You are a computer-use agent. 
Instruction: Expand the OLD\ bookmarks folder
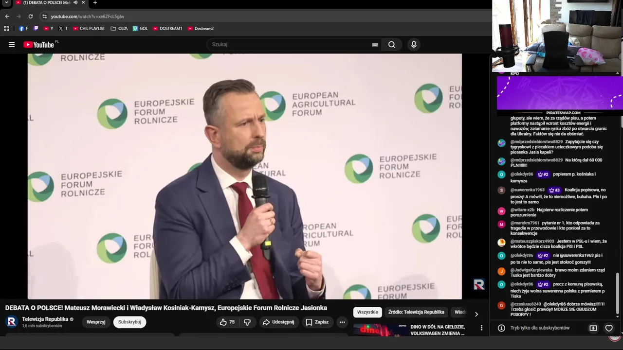point(119,29)
